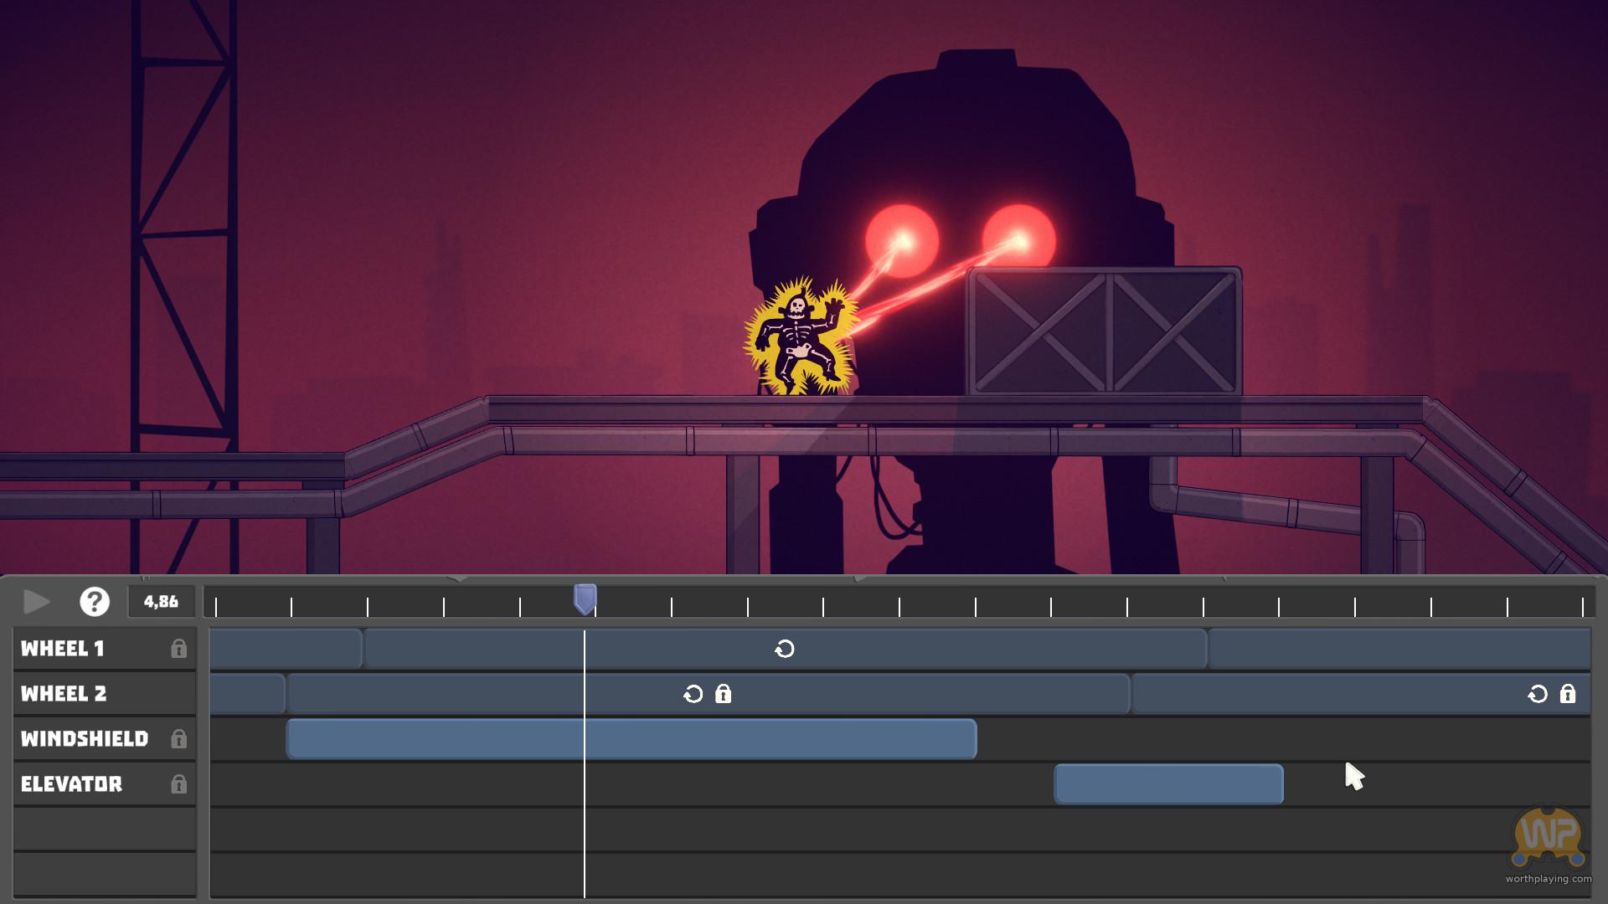Toggle the Windshield track lock

click(178, 739)
